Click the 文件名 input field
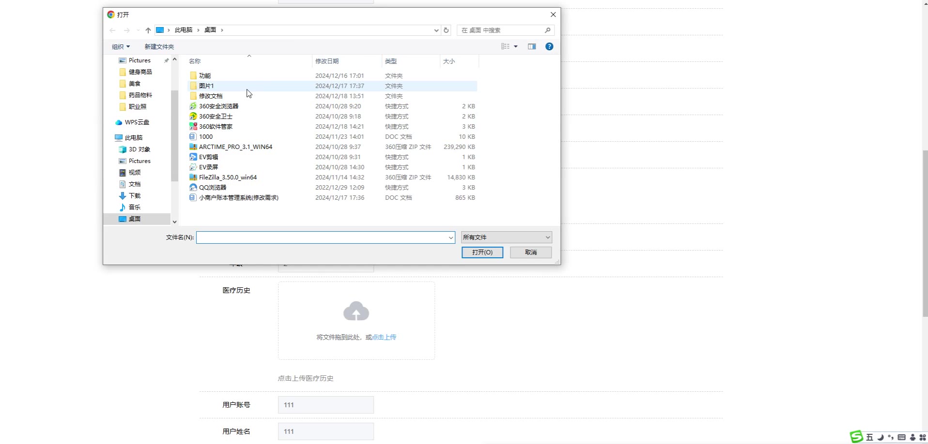 click(322, 237)
